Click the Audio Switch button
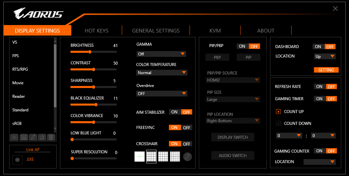Image resolution: width=349 pixels, height=176 pixels. click(x=232, y=156)
